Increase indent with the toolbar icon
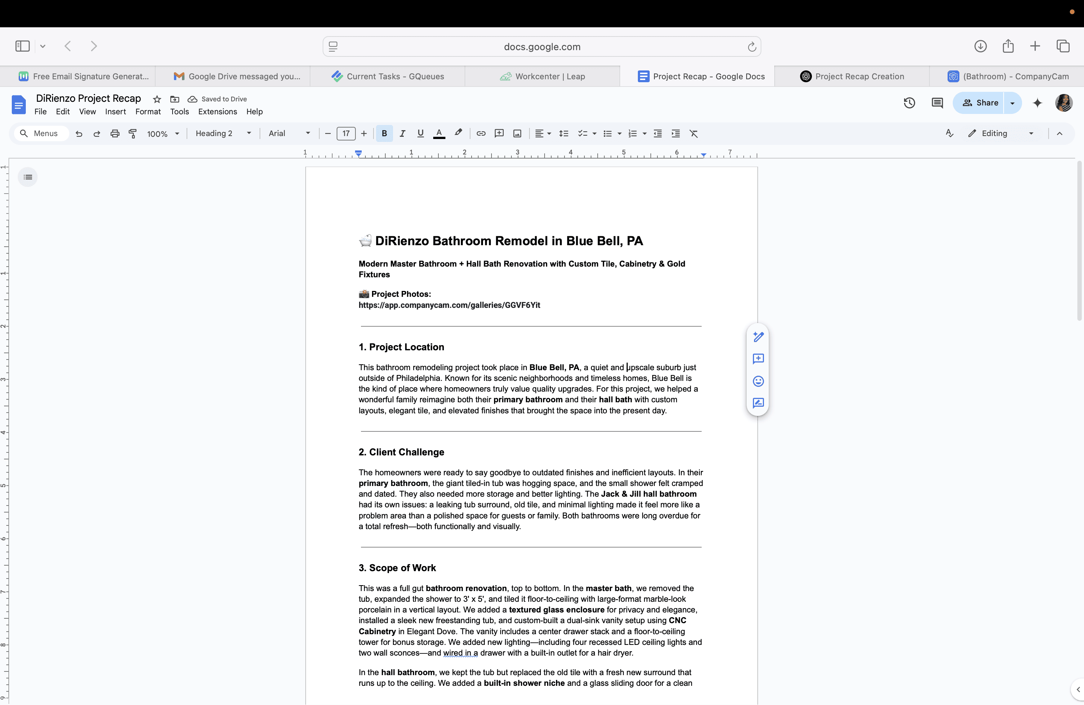 coord(676,133)
